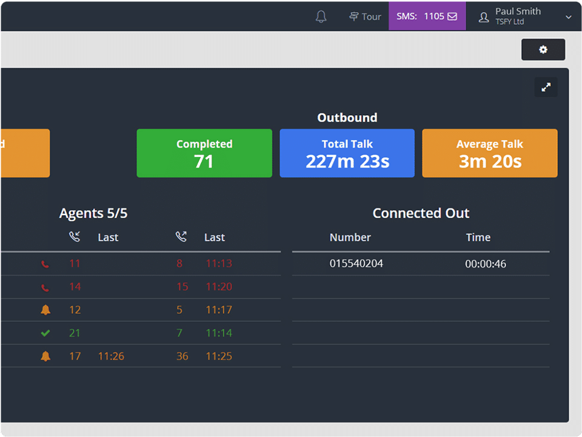Click Last column header after outgoing icon
The height and width of the screenshot is (437, 582).
tap(215, 238)
